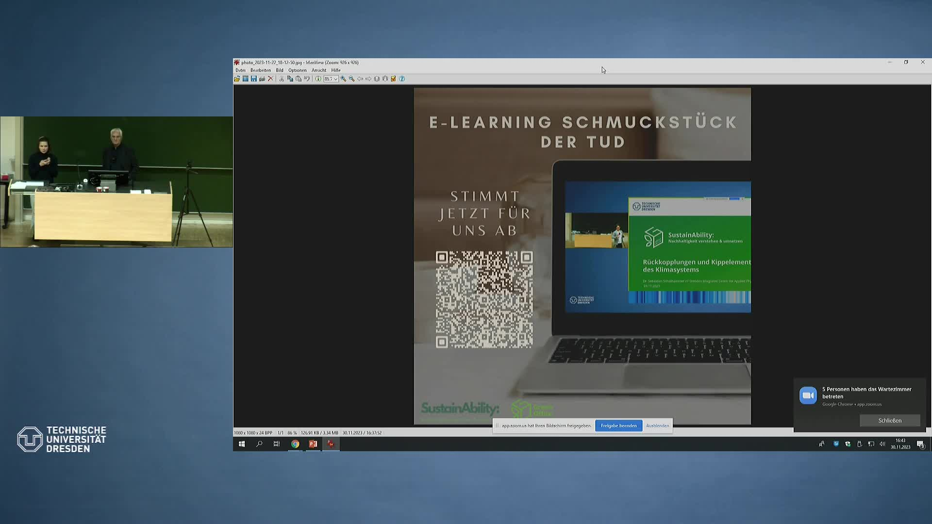Click the '1080 x 1080 x 24 BPP' status bar text
The width and height of the screenshot is (932, 524).
pos(253,433)
